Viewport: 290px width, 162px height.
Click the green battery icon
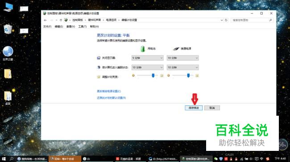[x=143, y=49]
